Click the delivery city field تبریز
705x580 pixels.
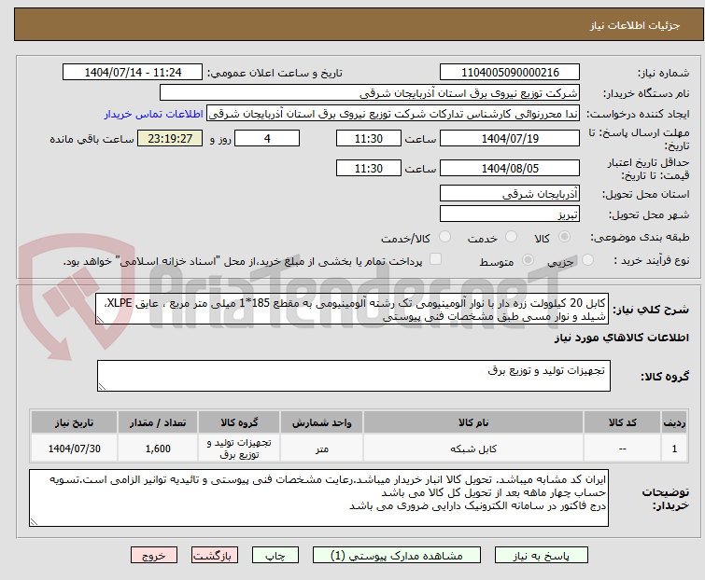tap(510, 214)
